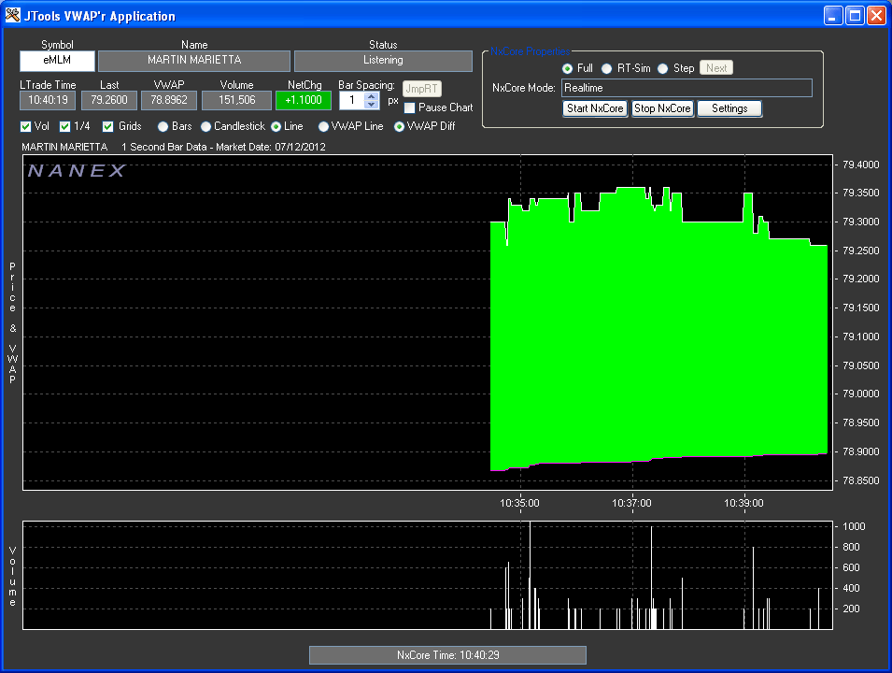Select the Bars chart type

163,126
